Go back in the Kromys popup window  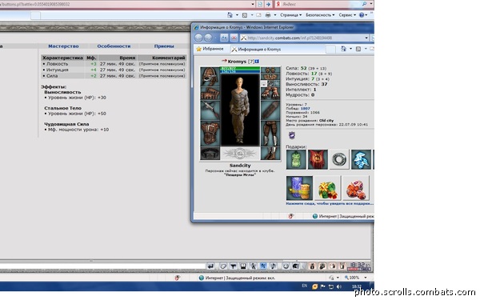[x=198, y=38]
